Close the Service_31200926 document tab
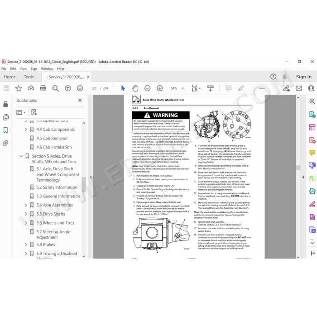 (88, 77)
